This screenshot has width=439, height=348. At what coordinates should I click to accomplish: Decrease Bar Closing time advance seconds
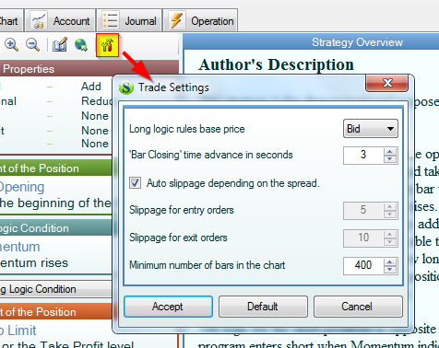pos(390,159)
